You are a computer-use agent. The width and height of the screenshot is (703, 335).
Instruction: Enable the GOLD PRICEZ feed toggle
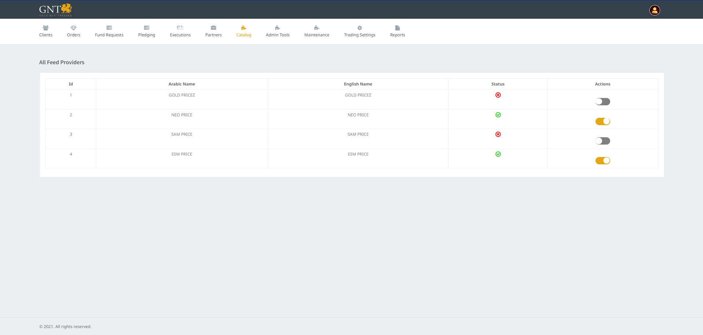pos(602,102)
